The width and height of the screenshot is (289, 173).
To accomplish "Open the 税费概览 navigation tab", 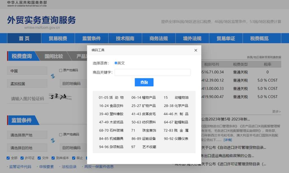I will (x=259, y=38).
